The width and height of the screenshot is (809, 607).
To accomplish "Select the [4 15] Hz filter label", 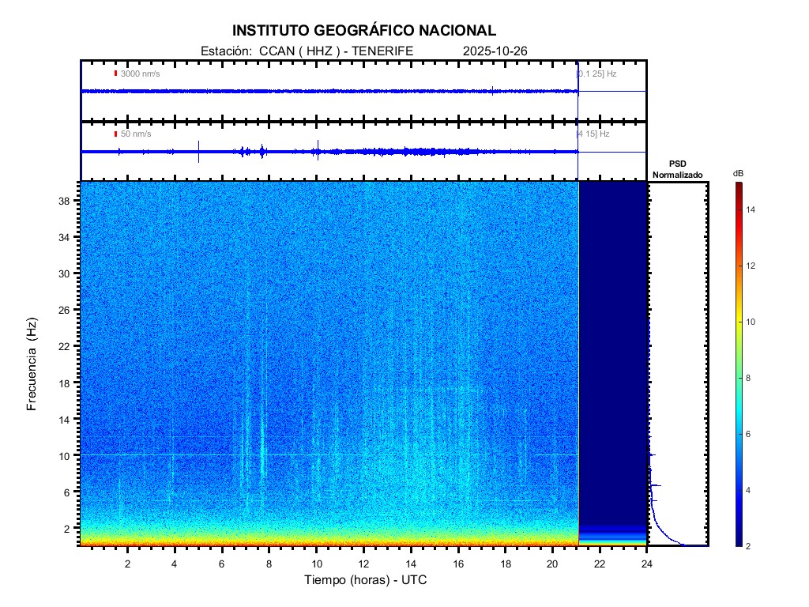I will tap(593, 134).
